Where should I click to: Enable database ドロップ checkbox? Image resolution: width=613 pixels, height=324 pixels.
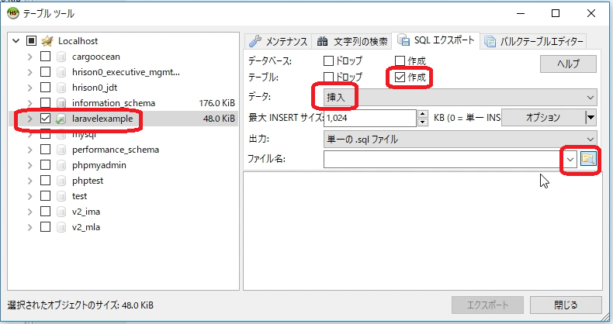tap(328, 61)
